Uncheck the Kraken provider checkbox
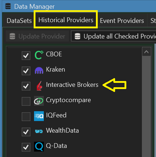This screenshot has height=157, width=156. click(x=26, y=71)
